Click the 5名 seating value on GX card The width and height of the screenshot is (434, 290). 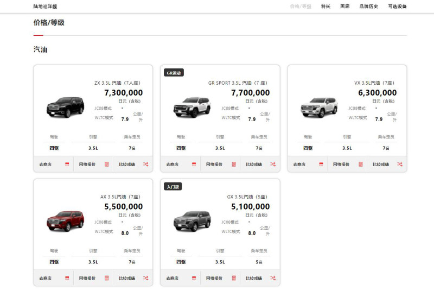(259, 262)
